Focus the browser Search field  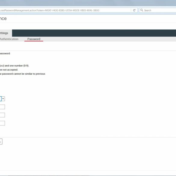158,10
